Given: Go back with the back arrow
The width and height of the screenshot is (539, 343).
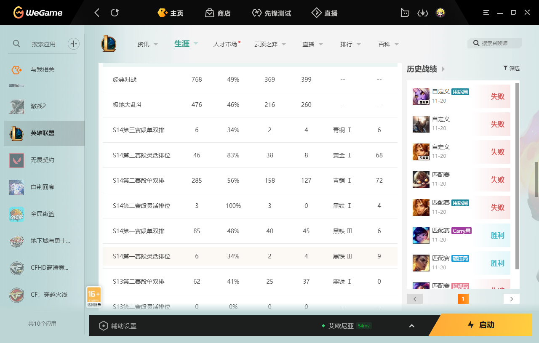Looking at the screenshot, I should [x=97, y=13].
